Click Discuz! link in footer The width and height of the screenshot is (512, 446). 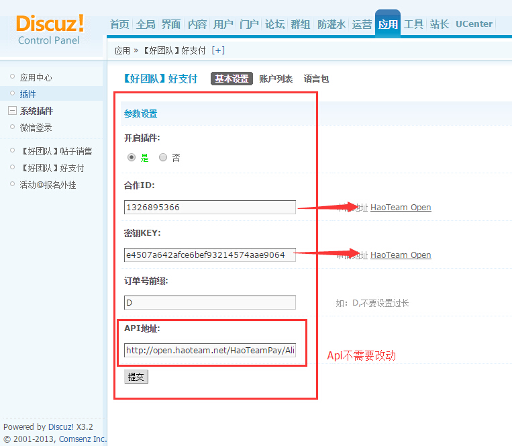61,427
